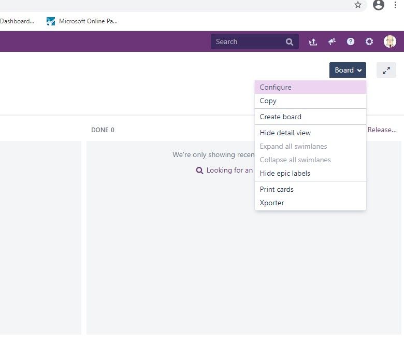Screen dimensions: 404x354
Task: Click the search magnifier icon
Action: tap(290, 42)
